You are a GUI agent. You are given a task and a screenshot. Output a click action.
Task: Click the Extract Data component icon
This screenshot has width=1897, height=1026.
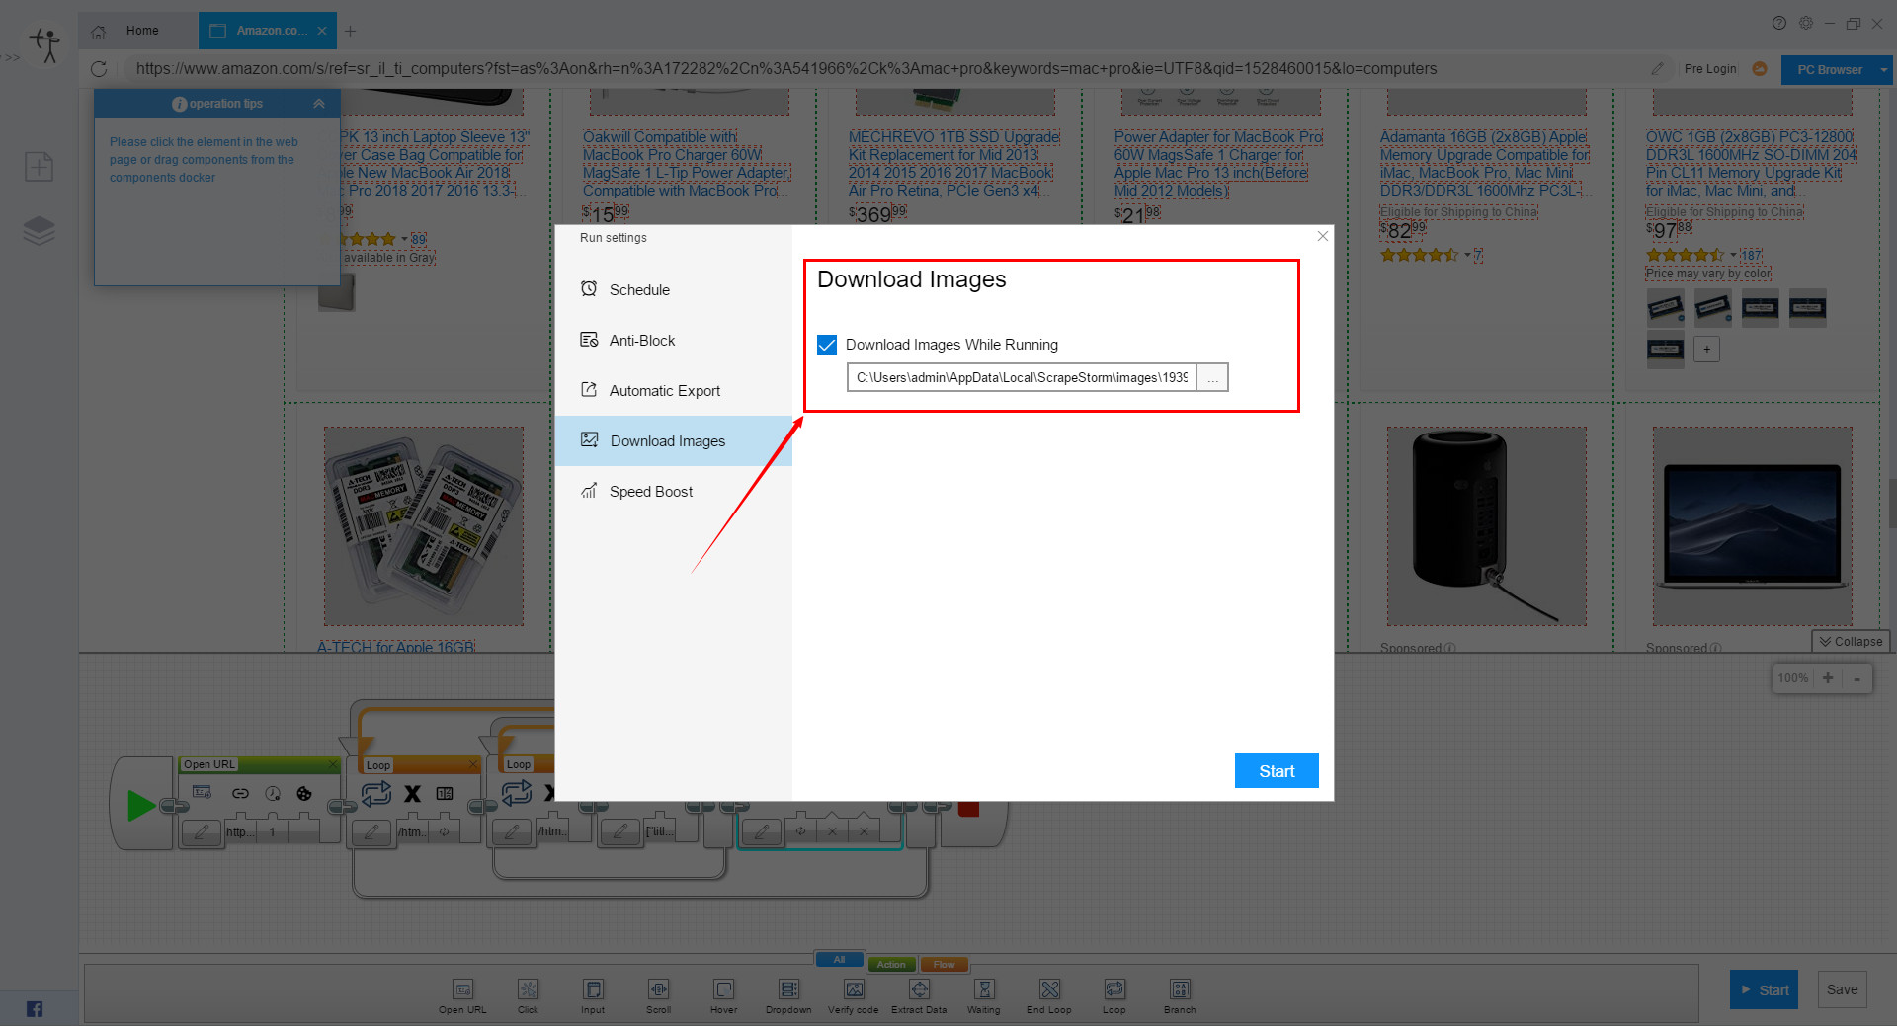tap(919, 989)
